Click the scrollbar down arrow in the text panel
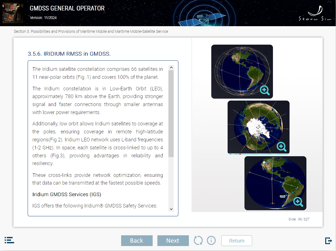336x251 pixels. pos(171,209)
